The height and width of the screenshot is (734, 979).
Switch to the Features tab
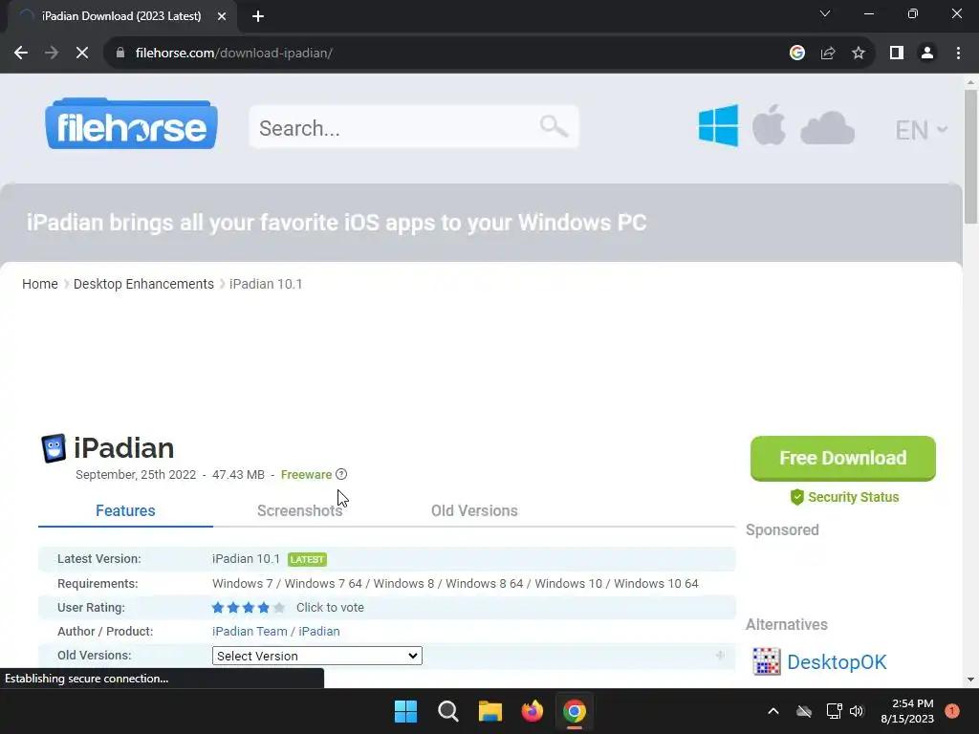[x=125, y=510]
